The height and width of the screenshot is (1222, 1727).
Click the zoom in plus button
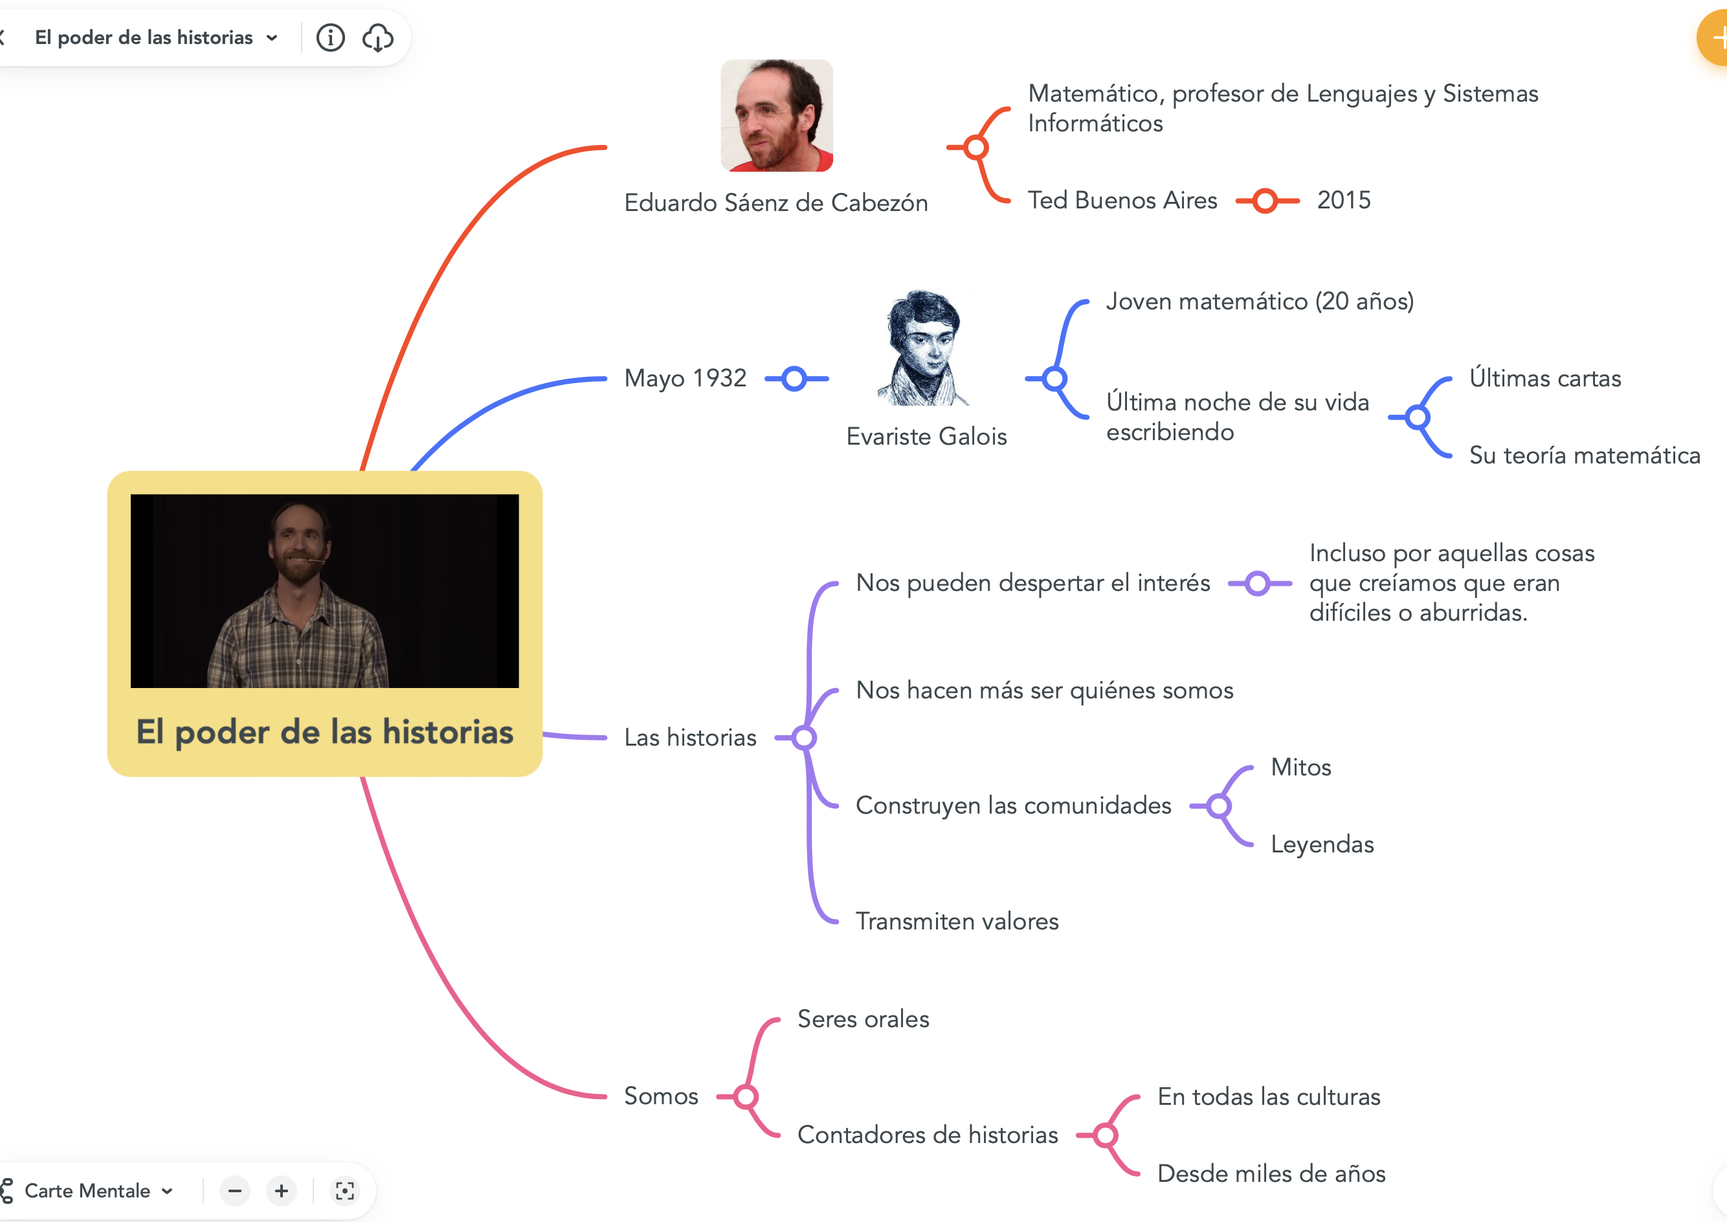282,1191
